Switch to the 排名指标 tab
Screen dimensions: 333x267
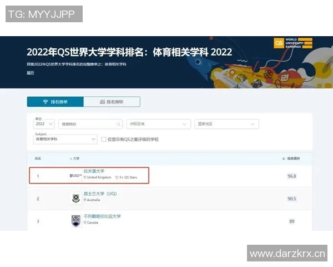[x=112, y=102]
